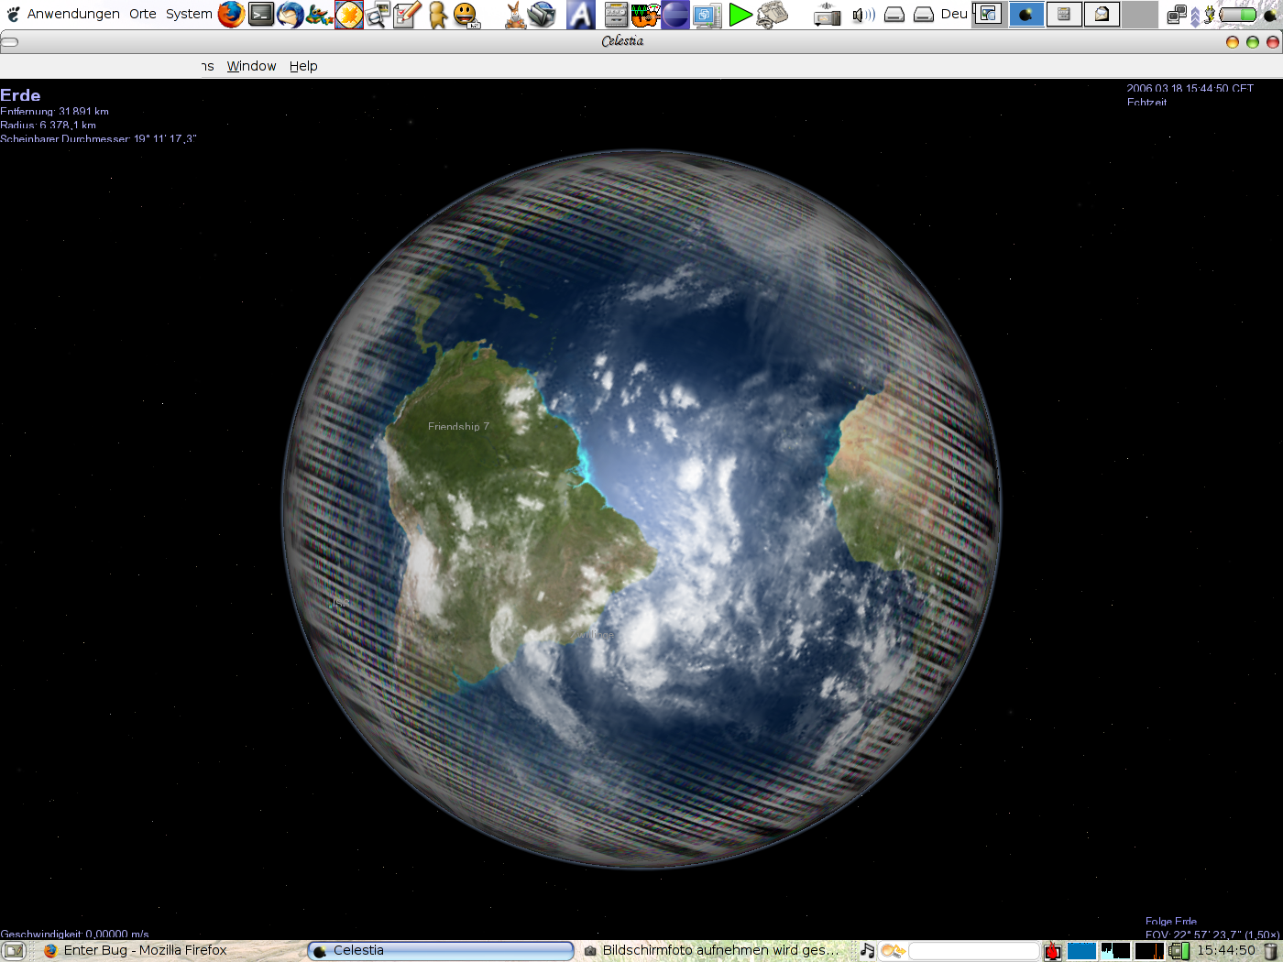Open the Window menu

(251, 66)
